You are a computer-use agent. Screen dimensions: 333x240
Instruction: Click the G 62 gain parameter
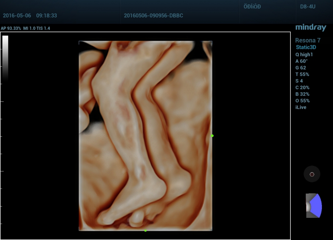click(x=300, y=68)
